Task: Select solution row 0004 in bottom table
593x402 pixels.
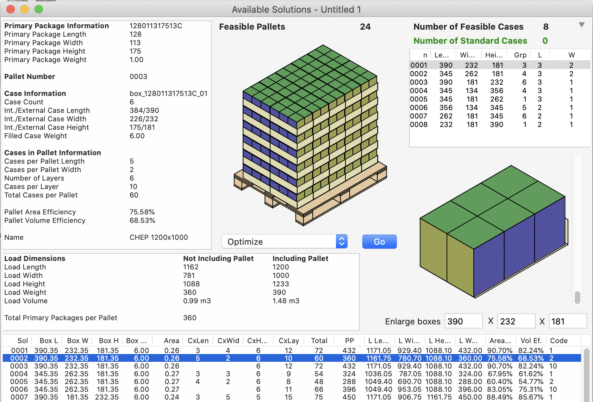Action: point(292,374)
